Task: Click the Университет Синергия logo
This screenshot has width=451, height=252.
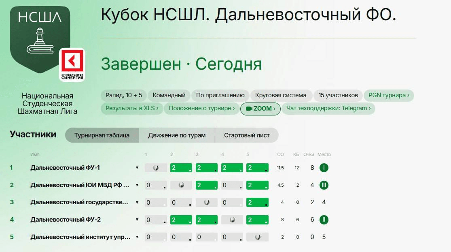Action: click(x=72, y=65)
